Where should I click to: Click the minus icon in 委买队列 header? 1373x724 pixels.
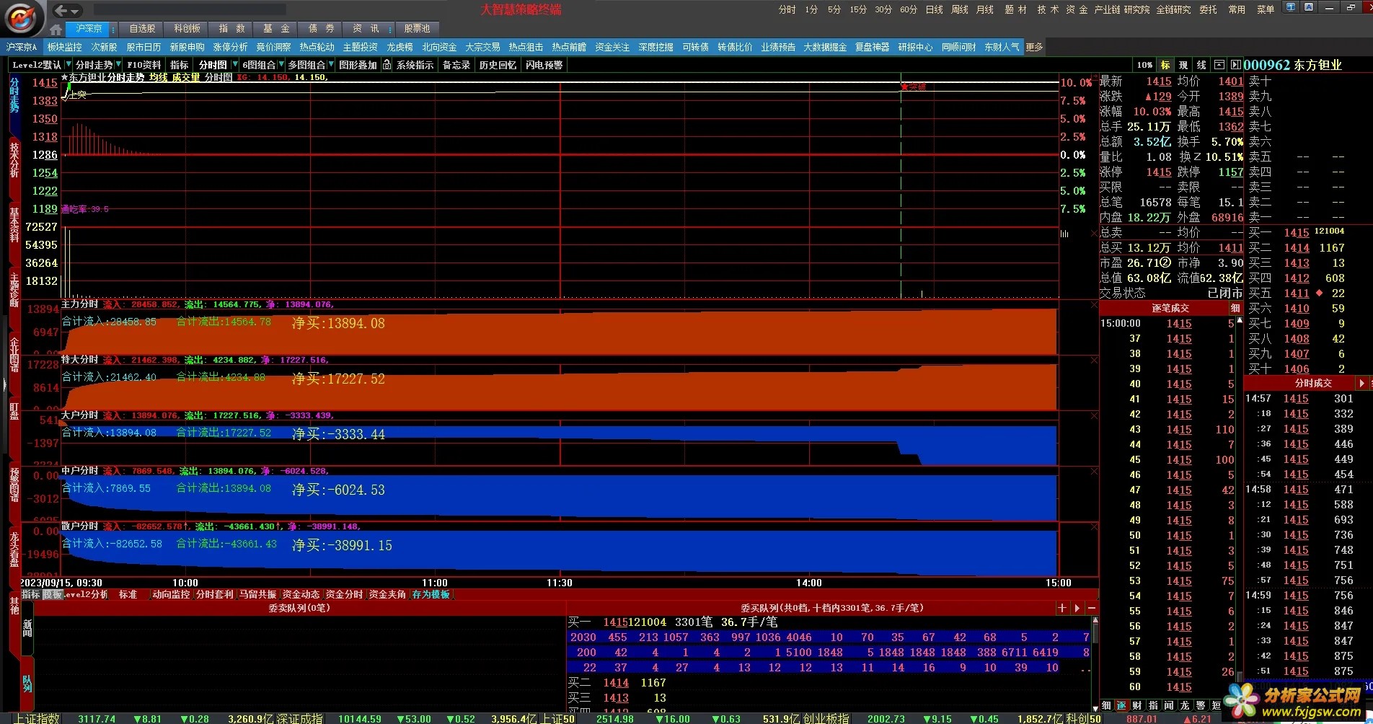1092,608
